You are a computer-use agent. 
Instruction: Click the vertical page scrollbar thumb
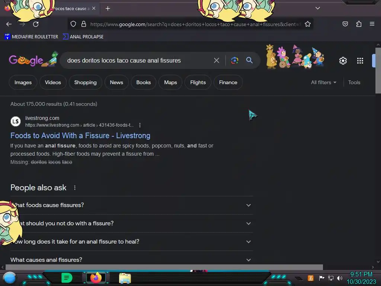click(x=378, y=70)
